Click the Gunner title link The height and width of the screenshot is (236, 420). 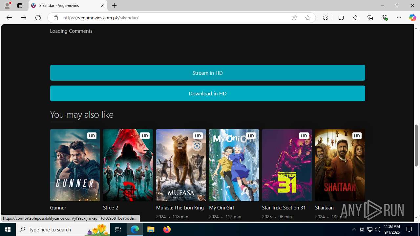[x=58, y=207]
